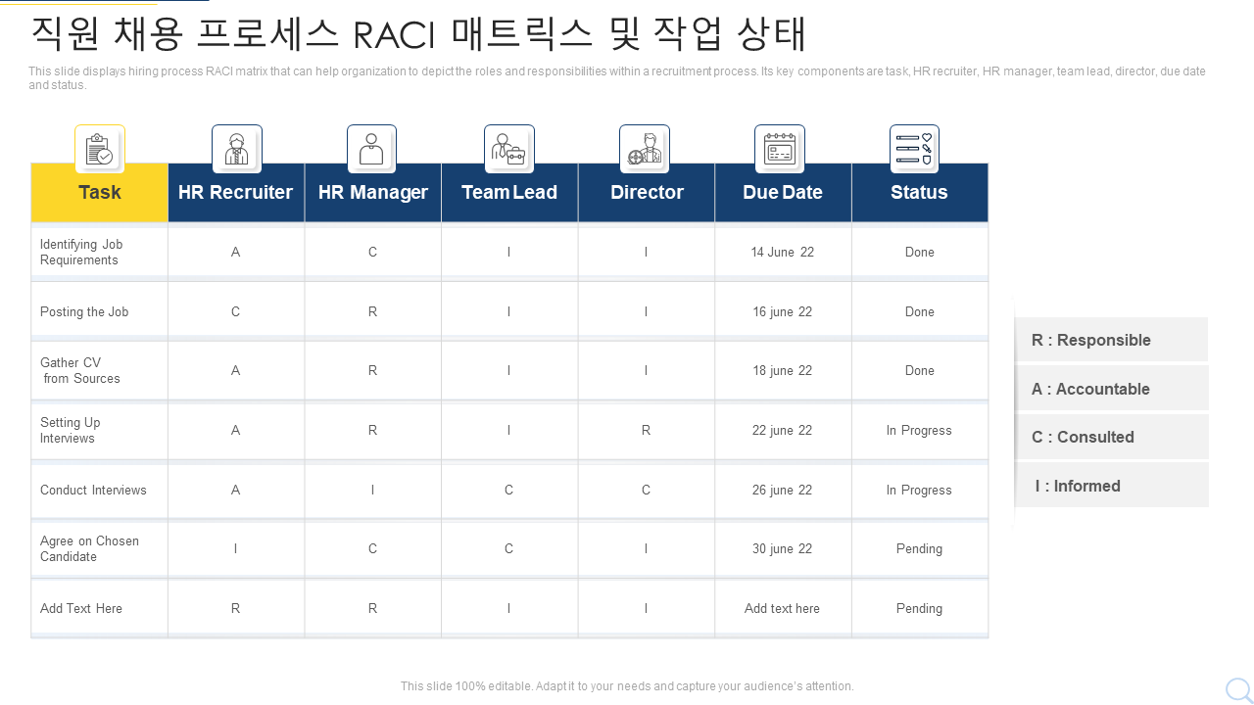Click the '18 june 22' due date
The height and width of the screenshot is (705, 1254).
pos(783,370)
